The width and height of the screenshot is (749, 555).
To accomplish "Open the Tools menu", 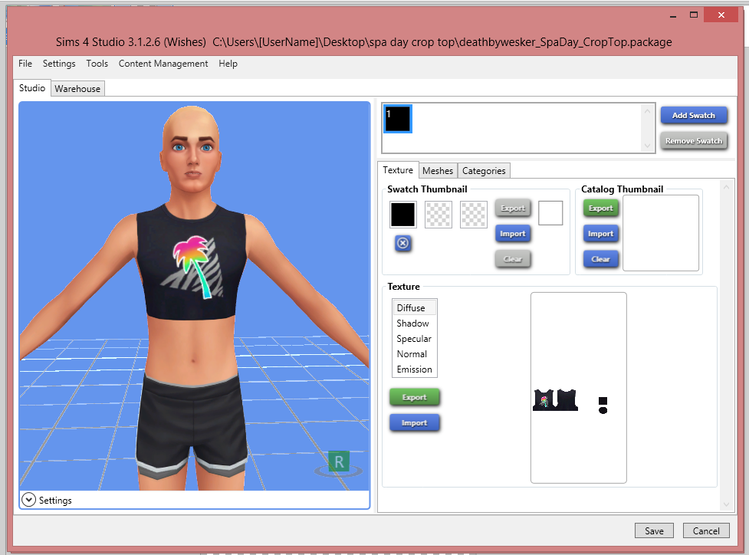I will coord(97,64).
